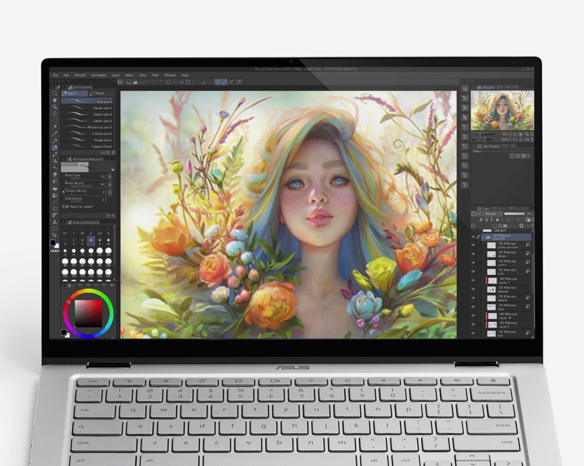The height and width of the screenshot is (466, 584).
Task: Switch to the Auto Action tab
Action: click(x=519, y=208)
